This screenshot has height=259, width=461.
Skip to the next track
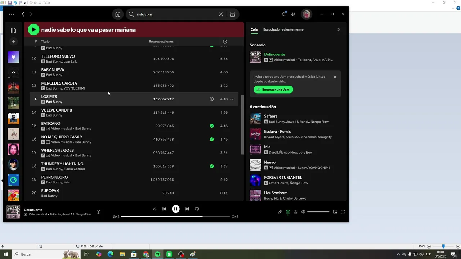[187, 209]
